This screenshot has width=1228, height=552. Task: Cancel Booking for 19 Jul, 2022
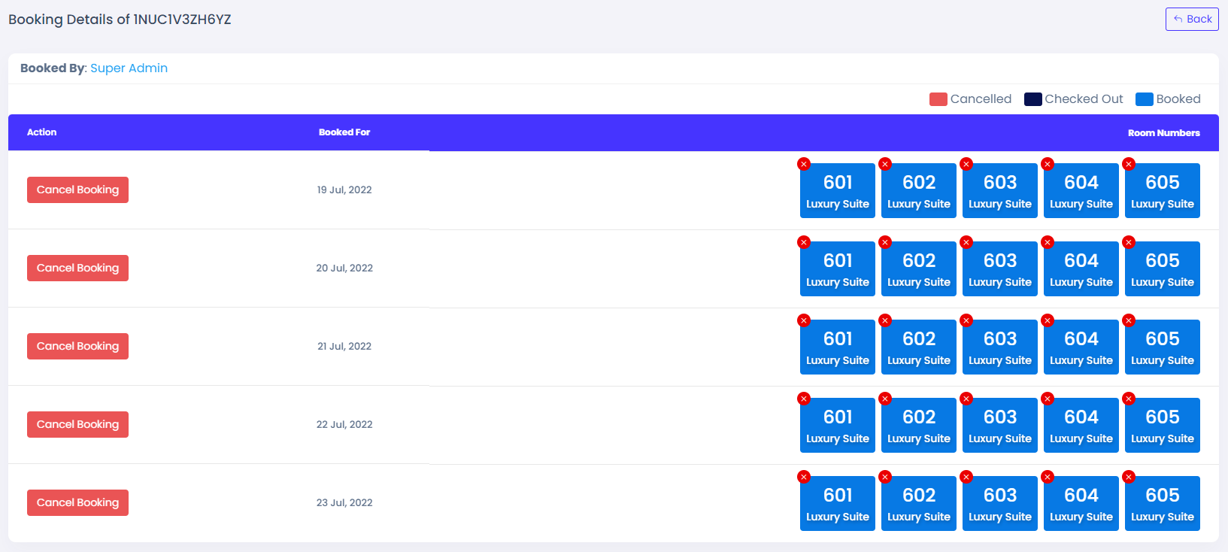77,190
